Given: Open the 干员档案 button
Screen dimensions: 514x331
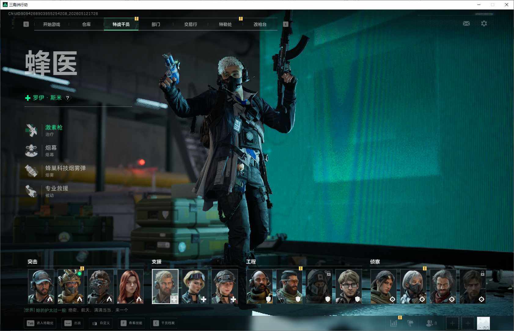Looking at the screenshot, I should tap(164, 323).
